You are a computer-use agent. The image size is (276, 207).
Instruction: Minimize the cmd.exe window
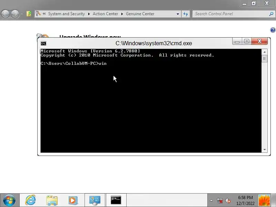coord(237,41)
